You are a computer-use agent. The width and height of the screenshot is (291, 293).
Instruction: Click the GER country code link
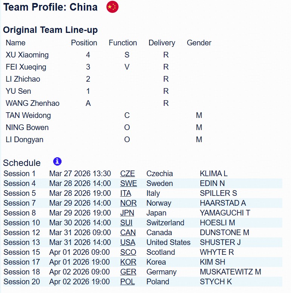(x=128, y=272)
